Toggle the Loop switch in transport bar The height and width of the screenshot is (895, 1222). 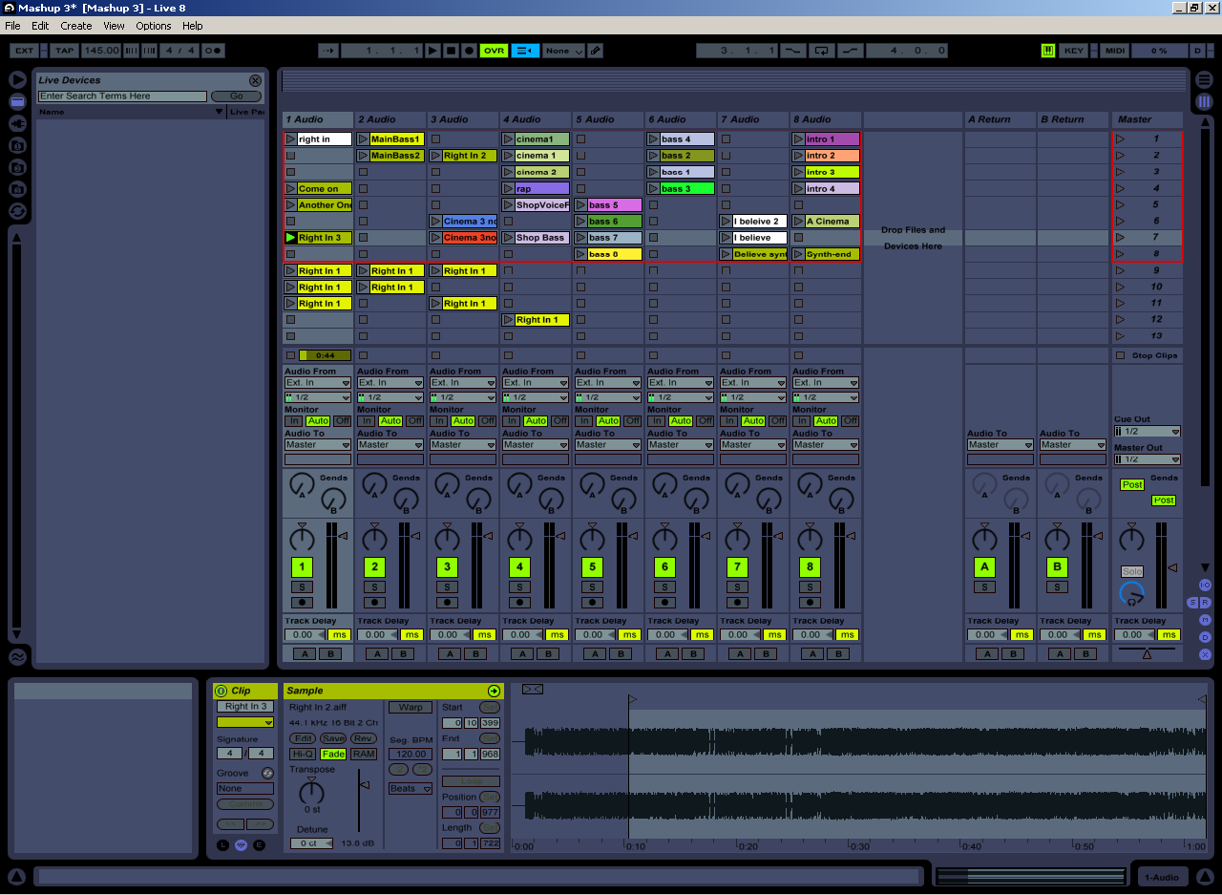click(820, 51)
